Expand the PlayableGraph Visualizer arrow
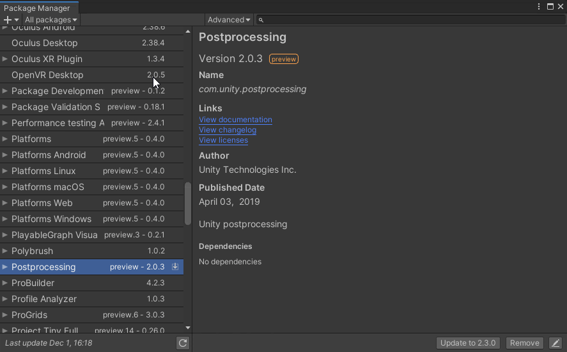567x352 pixels. pyautogui.click(x=4, y=235)
